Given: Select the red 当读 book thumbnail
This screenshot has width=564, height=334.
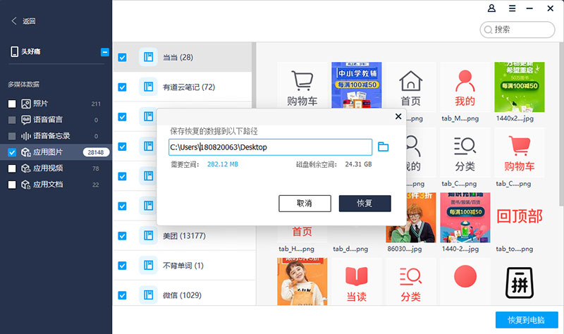Looking at the screenshot, I should 357,282.
